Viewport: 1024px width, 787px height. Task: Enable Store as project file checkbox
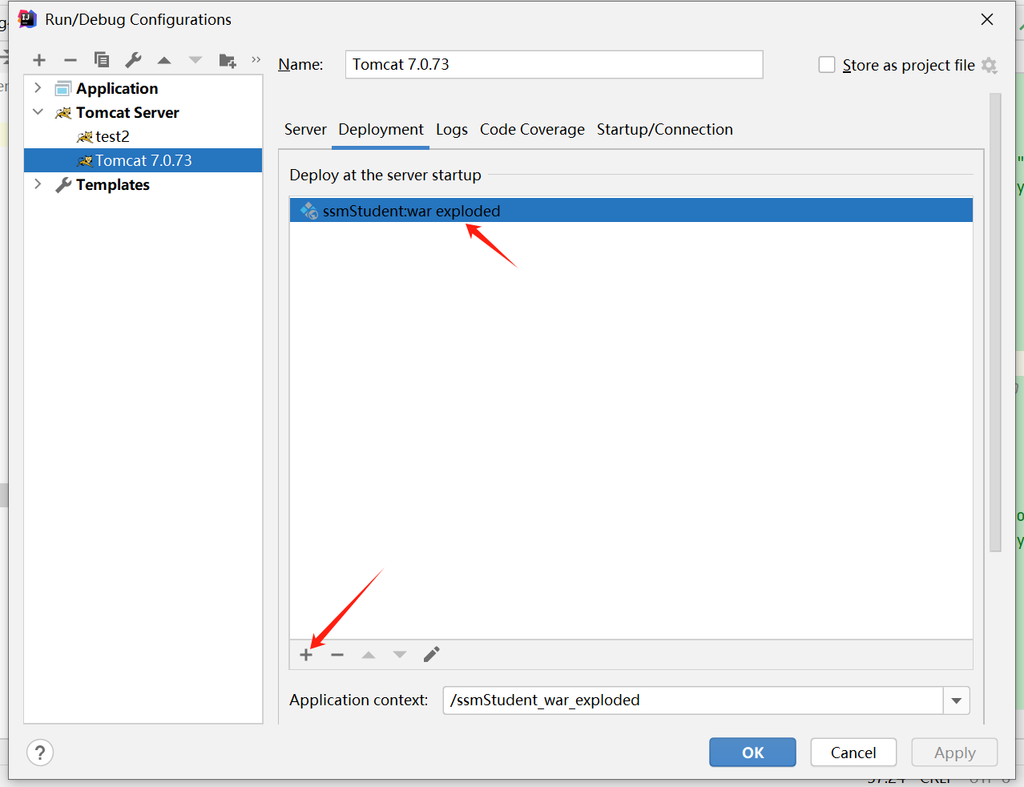(x=827, y=65)
